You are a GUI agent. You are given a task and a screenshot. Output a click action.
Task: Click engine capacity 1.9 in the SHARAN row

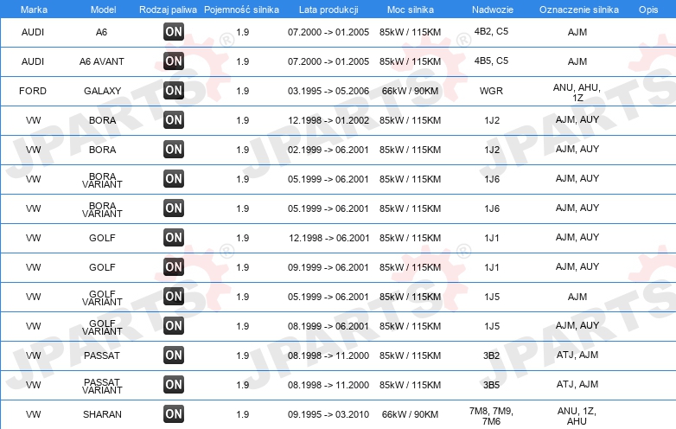243,414
